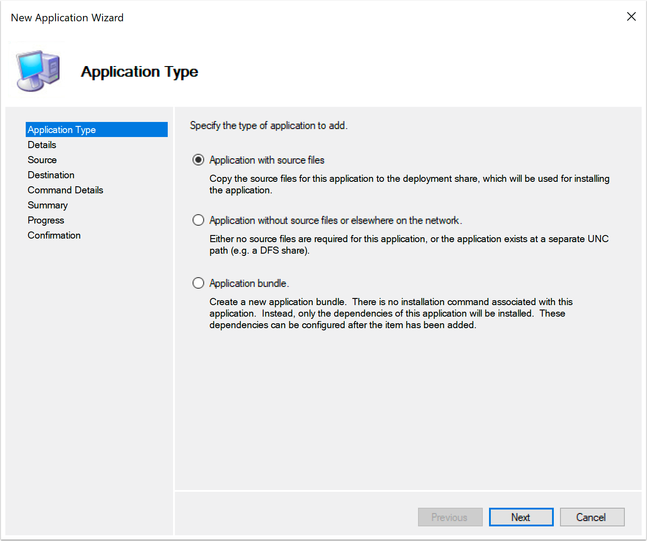Open the Destination wizard page
647x541 pixels.
pyautogui.click(x=51, y=175)
